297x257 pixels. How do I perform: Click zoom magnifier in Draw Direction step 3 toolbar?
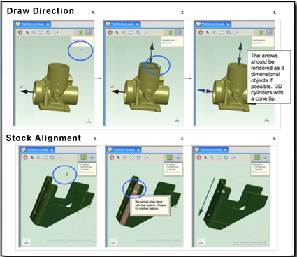214,32
